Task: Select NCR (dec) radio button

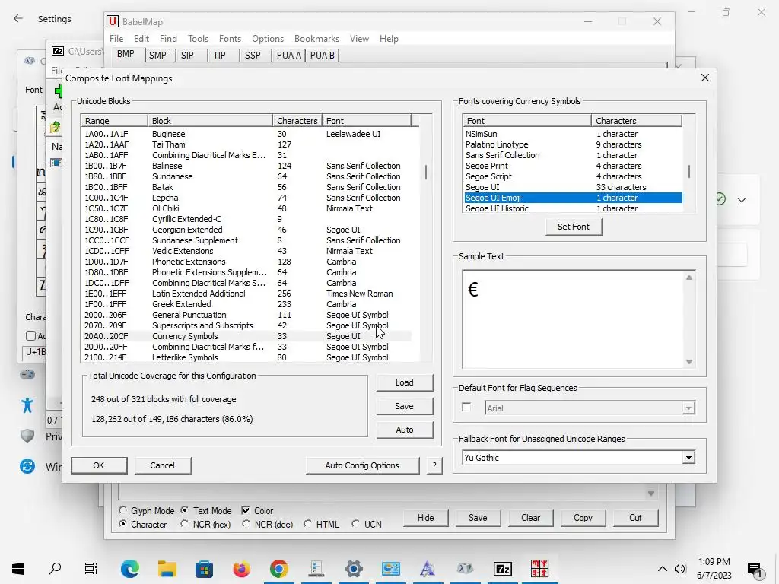Action: [246, 524]
